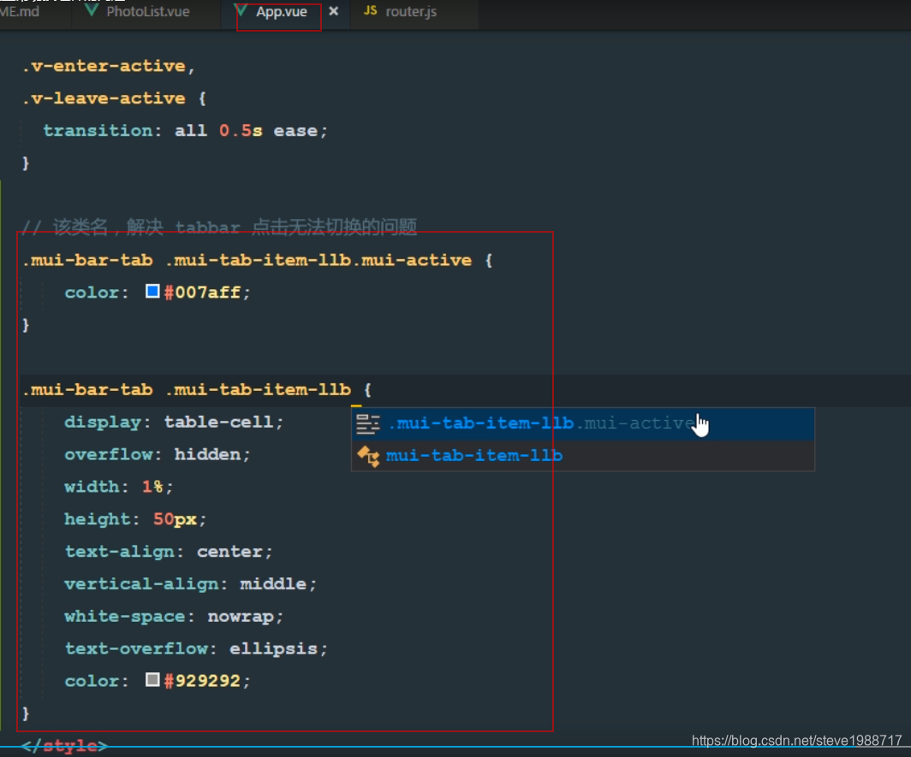
Task: Click the Vue icon on App.vue tab
Action: coord(242,11)
